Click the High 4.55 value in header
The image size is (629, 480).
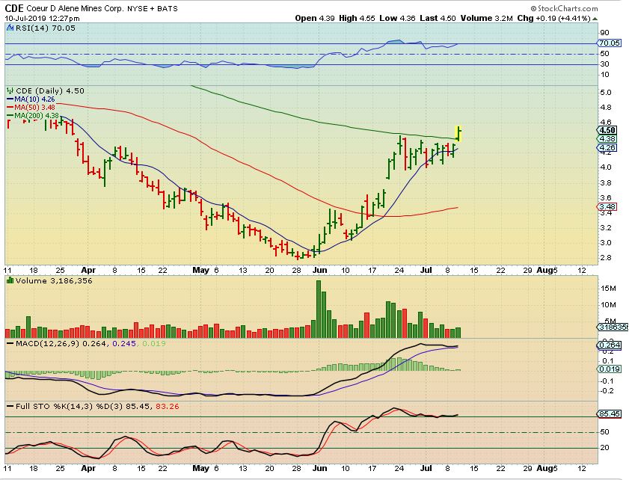(357, 19)
